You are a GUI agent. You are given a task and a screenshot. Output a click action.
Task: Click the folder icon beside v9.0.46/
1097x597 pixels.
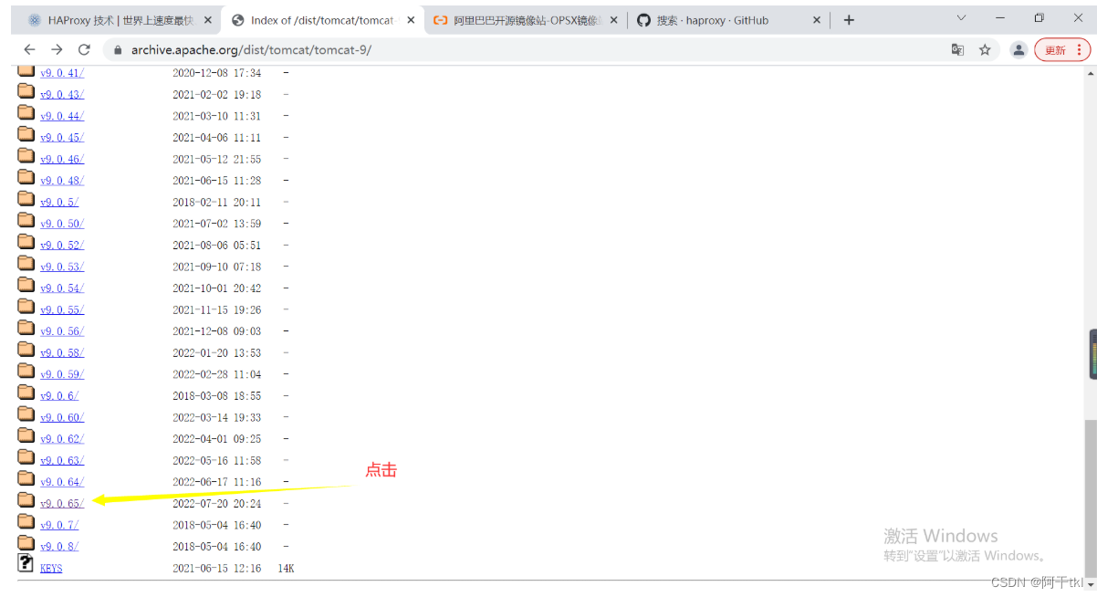[x=26, y=155]
